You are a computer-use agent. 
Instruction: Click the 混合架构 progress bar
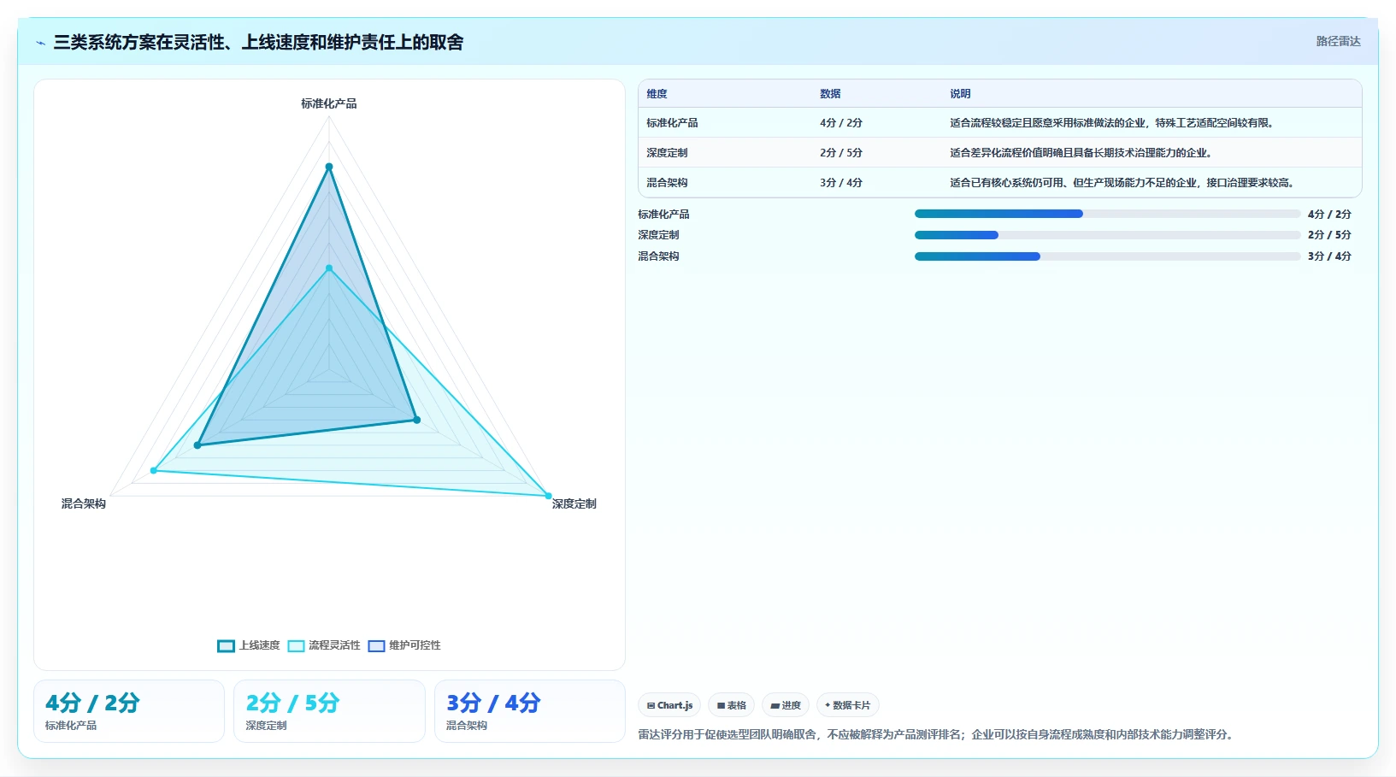pyautogui.click(x=1107, y=256)
